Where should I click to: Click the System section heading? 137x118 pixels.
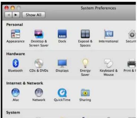coord(13,113)
